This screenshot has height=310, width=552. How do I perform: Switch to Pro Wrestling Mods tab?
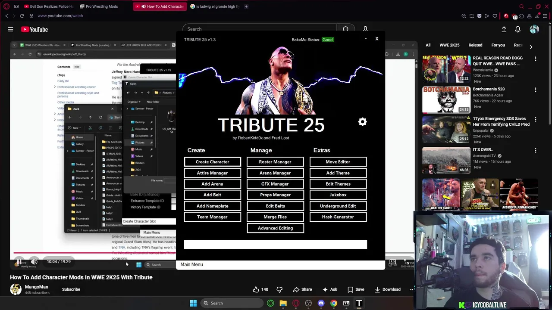pos(101,6)
